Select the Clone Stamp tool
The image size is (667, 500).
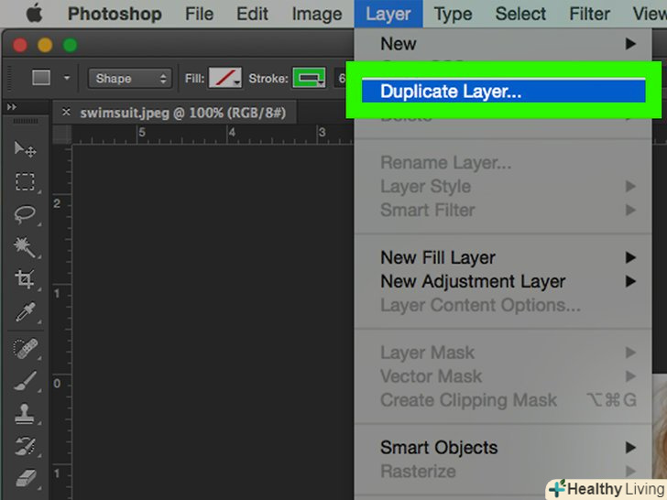point(25,413)
